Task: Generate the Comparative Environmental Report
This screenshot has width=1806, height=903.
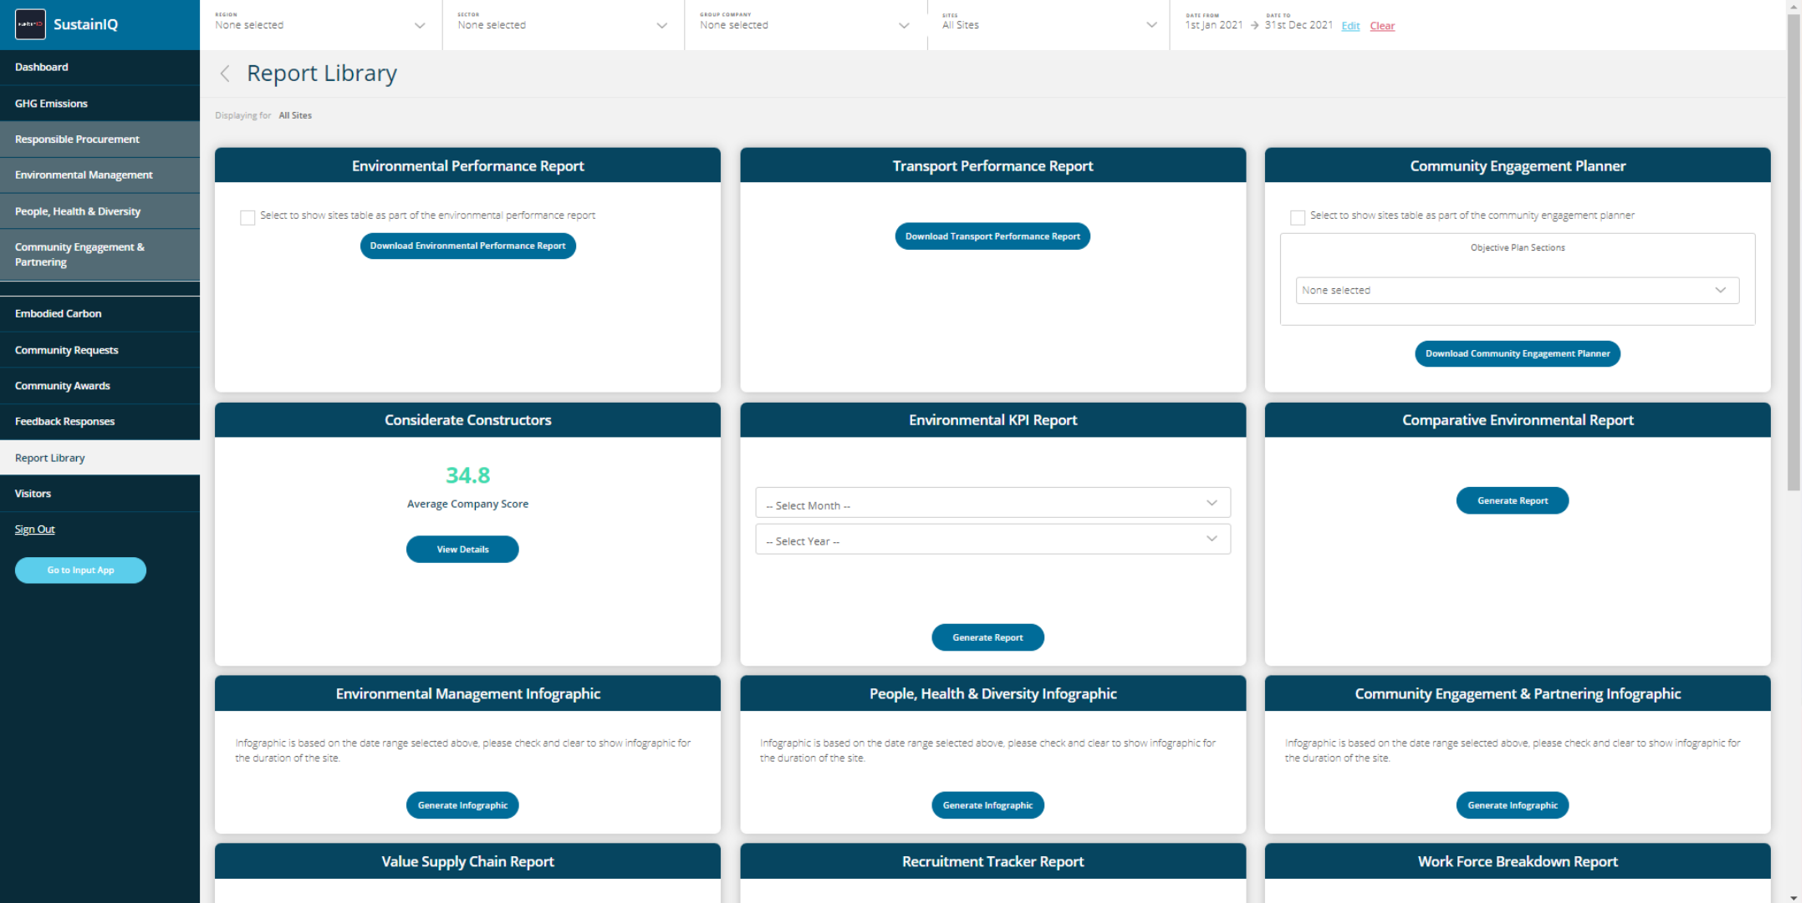Action: 1513,500
